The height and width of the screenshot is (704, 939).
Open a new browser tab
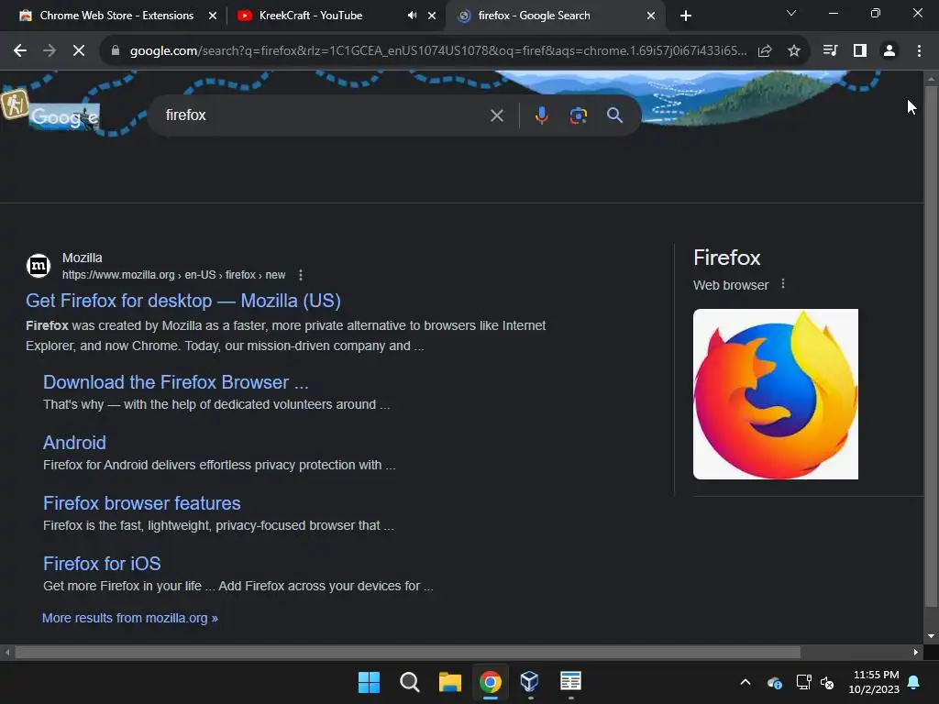[686, 16]
